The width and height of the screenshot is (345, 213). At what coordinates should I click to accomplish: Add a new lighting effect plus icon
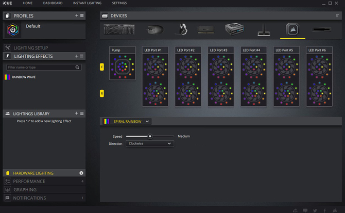[x=77, y=56]
